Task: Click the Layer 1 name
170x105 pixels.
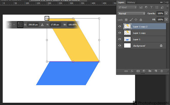Action: tap(137, 39)
